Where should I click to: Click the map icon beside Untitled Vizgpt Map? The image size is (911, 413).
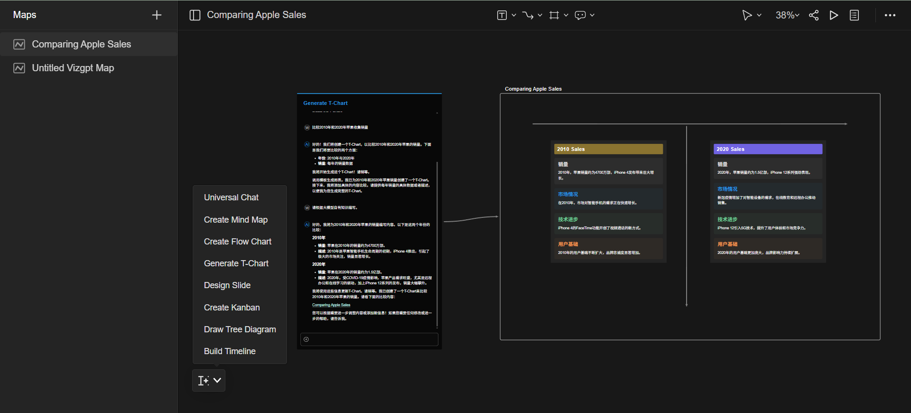click(x=19, y=68)
